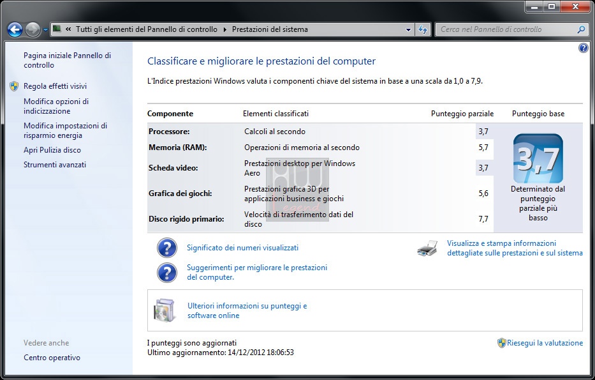This screenshot has height=380, width=595.
Task: Click the Control Panel icon in address bar
Action: pos(57,29)
